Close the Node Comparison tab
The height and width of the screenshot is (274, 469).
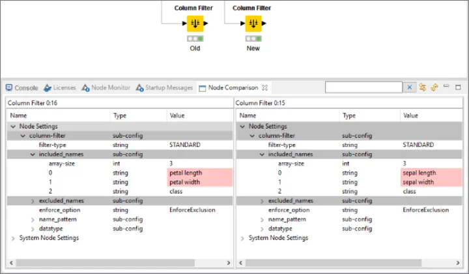(x=265, y=87)
